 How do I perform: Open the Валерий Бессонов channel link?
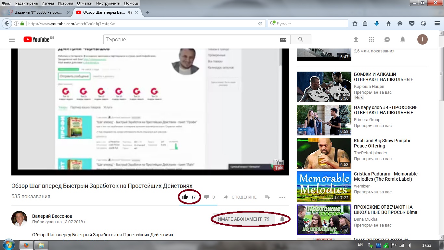pos(52,216)
